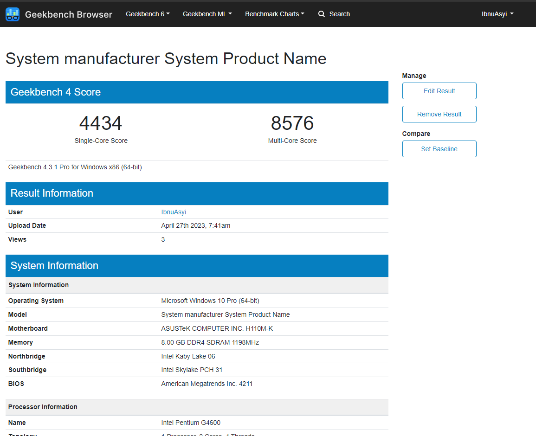Click the blue System Information header
This screenshot has width=536, height=436.
(197, 266)
